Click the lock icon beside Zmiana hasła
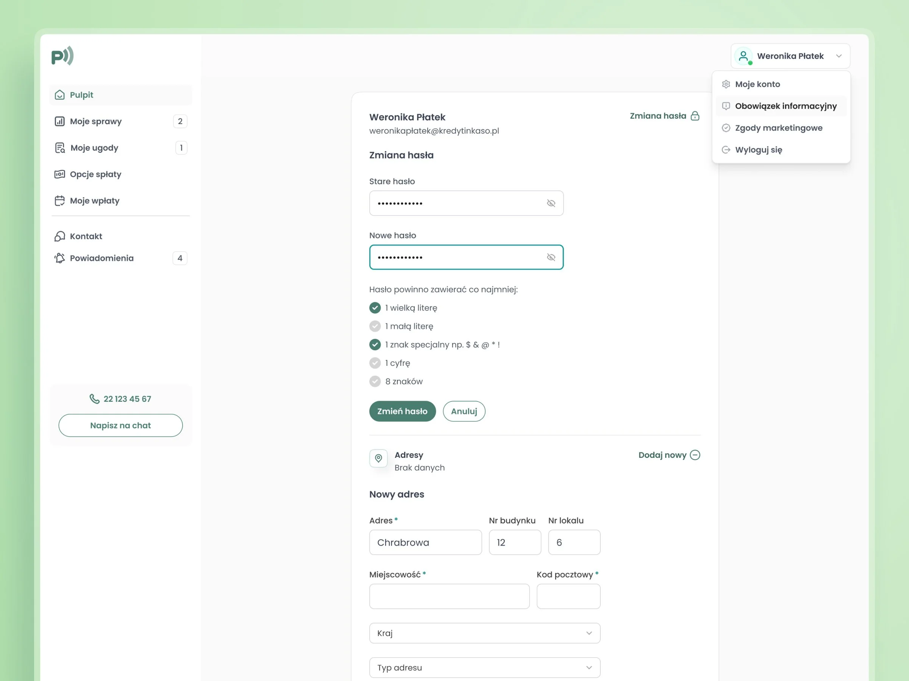The height and width of the screenshot is (681, 909). pos(695,116)
